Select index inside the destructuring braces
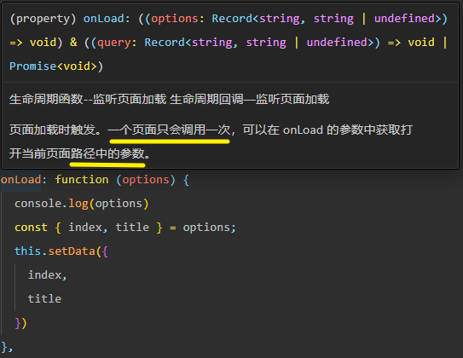 85,228
